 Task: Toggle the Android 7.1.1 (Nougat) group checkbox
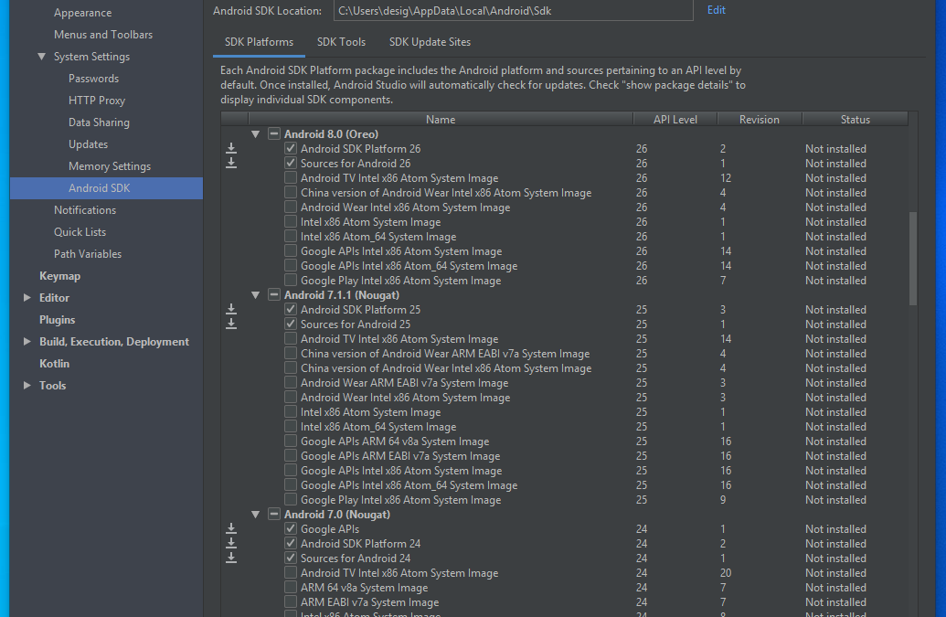coord(274,295)
